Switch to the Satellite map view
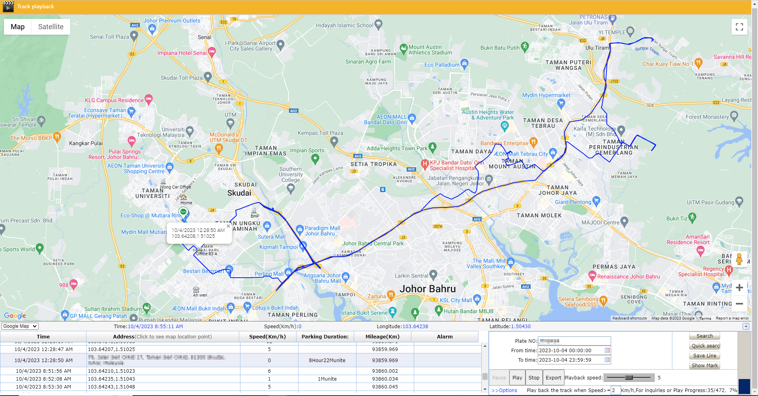 point(51,27)
